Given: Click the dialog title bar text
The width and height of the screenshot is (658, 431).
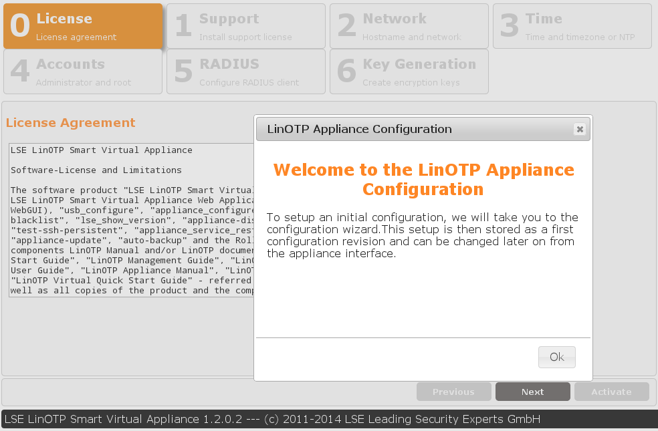Looking at the screenshot, I should [359, 130].
